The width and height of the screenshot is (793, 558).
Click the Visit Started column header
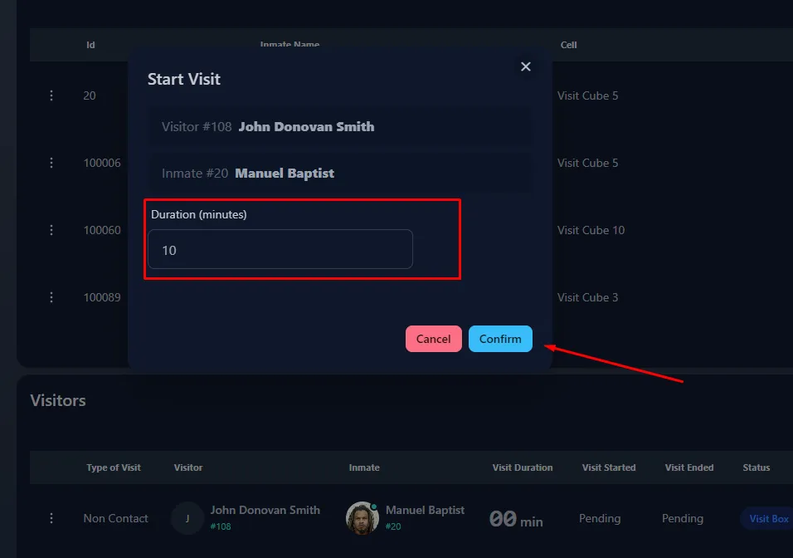[x=609, y=467]
